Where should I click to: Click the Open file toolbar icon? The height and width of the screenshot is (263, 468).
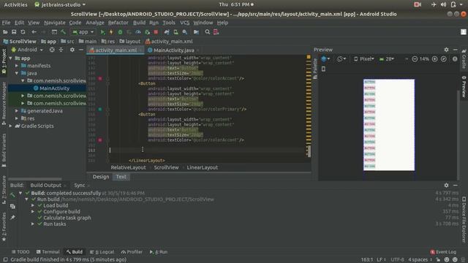[5, 32]
